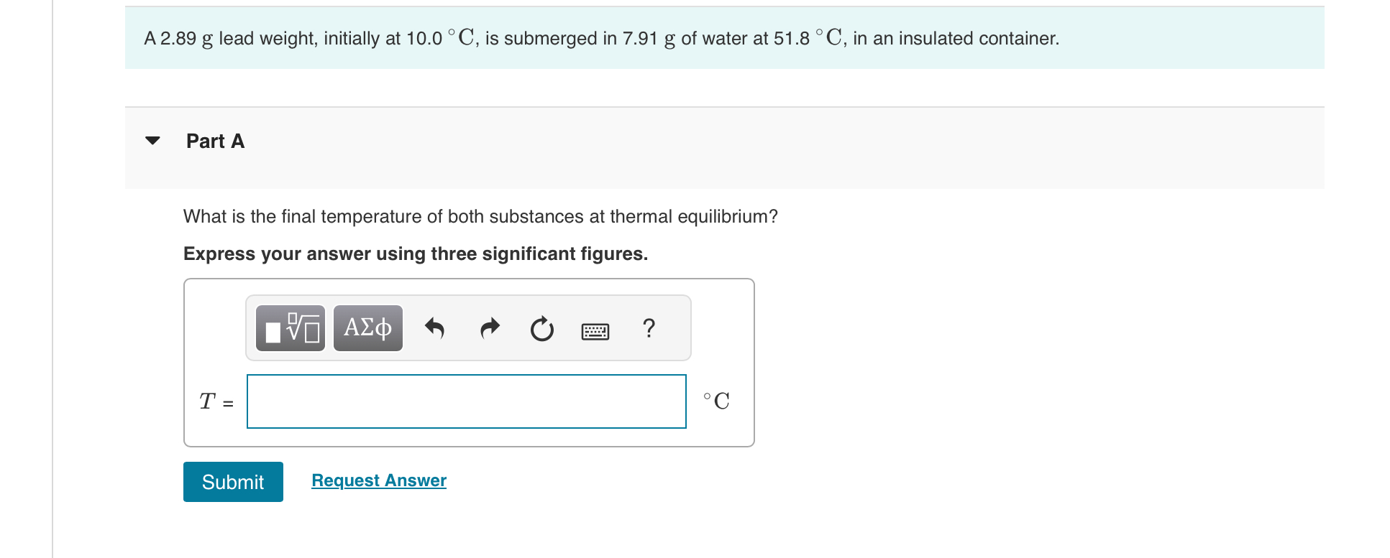The image size is (1390, 558).
Task: Collapse Part A using the triangle arrow
Action: [152, 141]
